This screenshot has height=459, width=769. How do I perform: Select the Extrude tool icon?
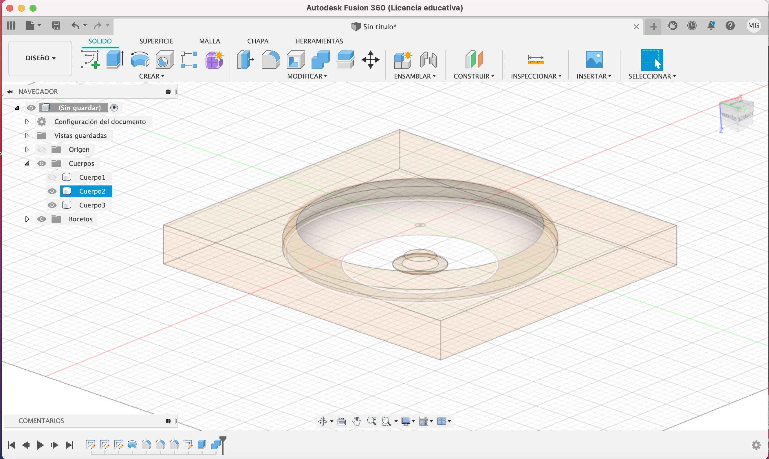[x=115, y=59]
